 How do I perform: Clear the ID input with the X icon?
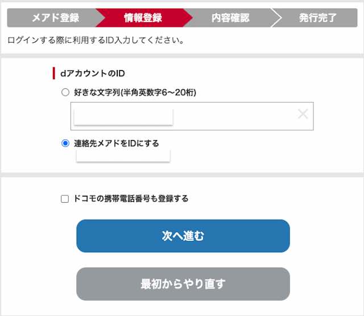click(x=303, y=114)
